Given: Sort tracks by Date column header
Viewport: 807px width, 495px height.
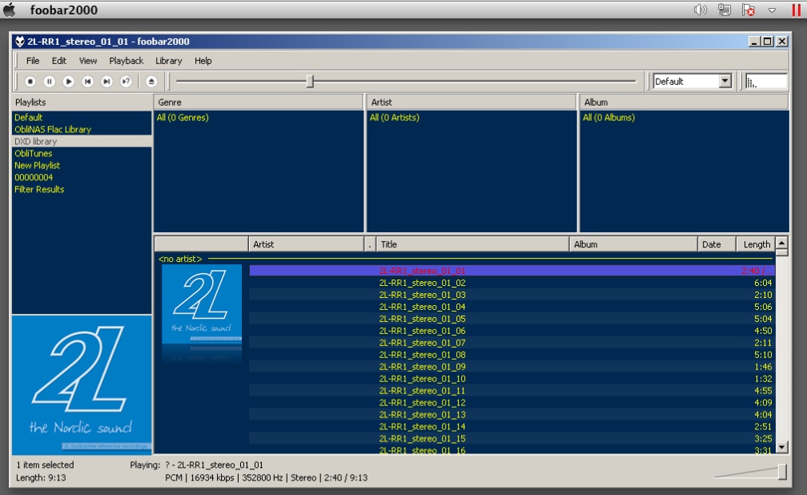Looking at the screenshot, I should (717, 244).
